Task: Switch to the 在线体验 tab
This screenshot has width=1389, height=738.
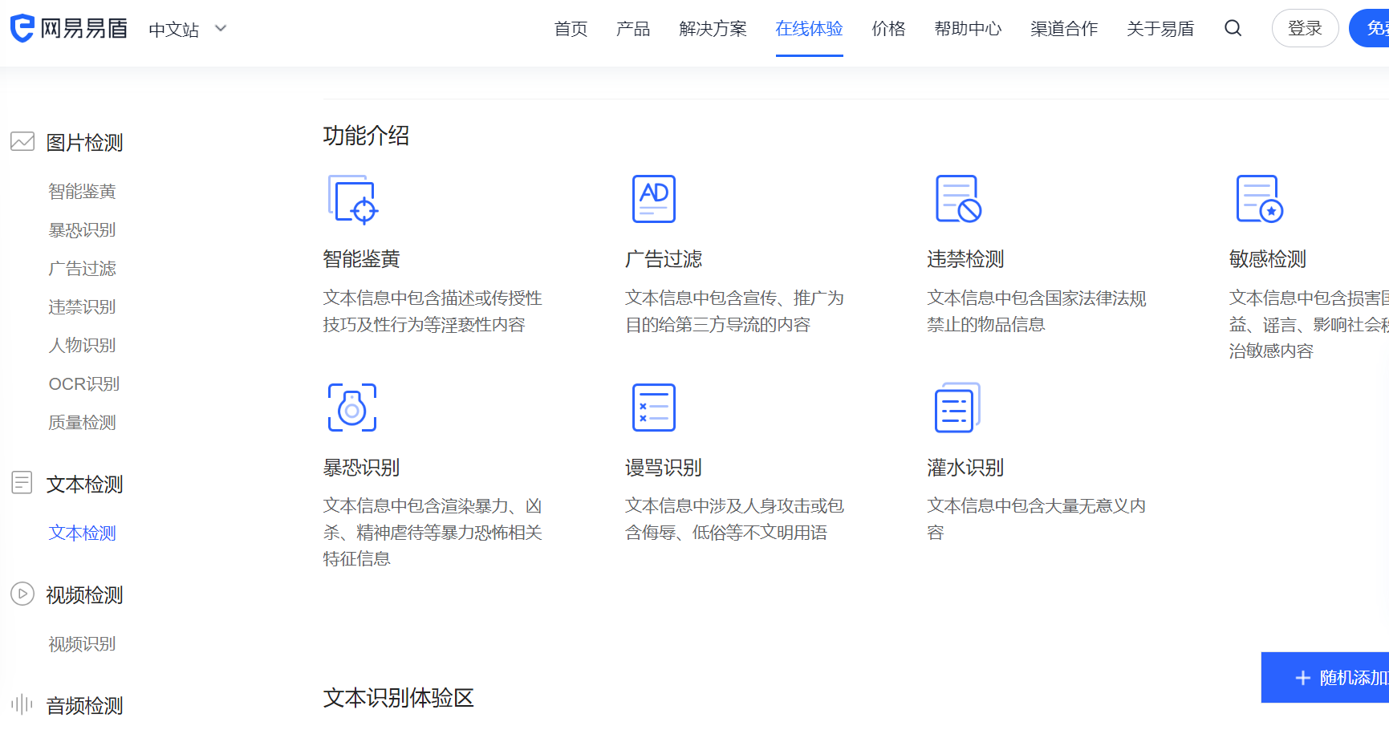Action: point(809,28)
